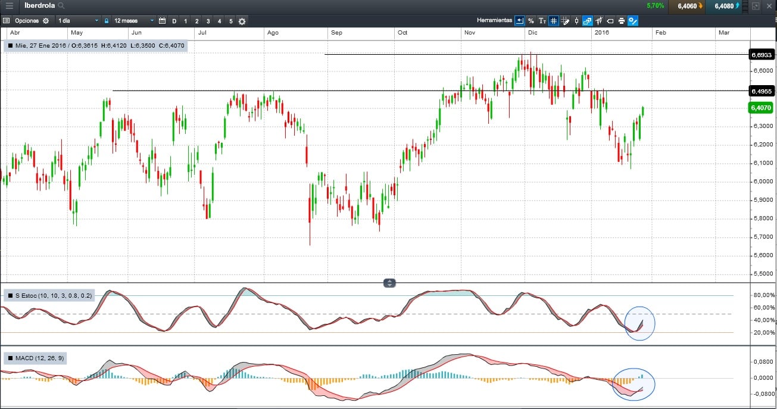Expand the '12 meses' period dropdown
This screenshot has width=777, height=409.
point(133,21)
